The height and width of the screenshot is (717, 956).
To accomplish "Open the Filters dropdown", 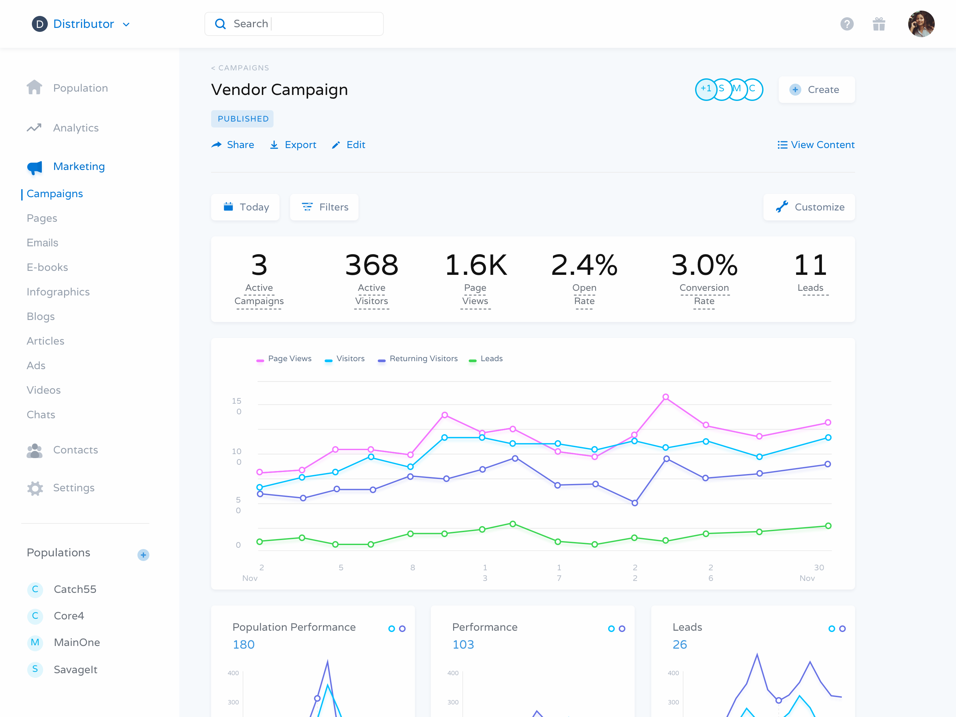I will coord(324,207).
